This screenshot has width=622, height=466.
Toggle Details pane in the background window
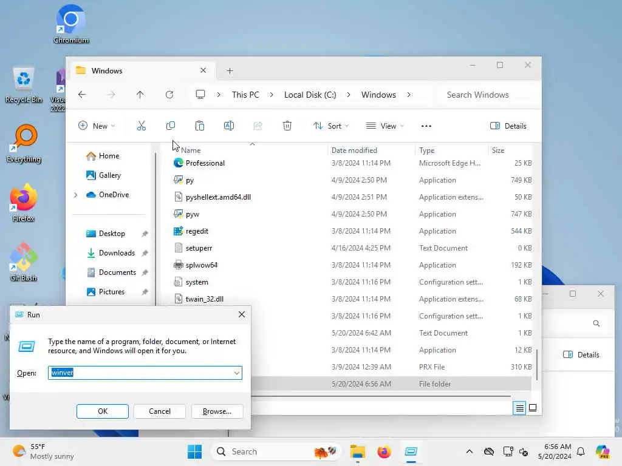click(581, 354)
